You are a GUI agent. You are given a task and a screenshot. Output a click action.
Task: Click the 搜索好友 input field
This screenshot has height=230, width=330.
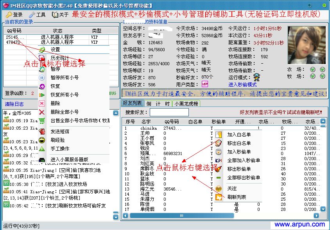point(169,112)
